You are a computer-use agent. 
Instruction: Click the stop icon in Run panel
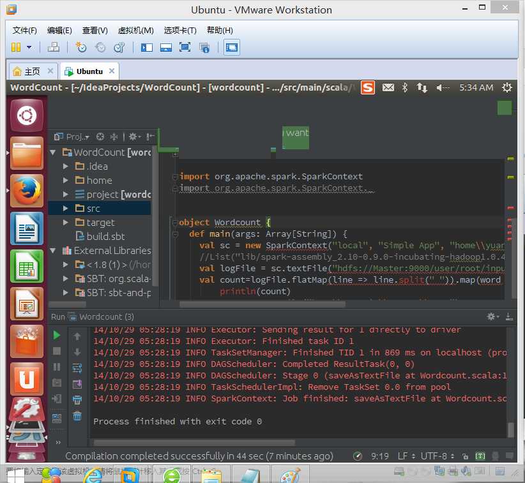click(x=57, y=351)
